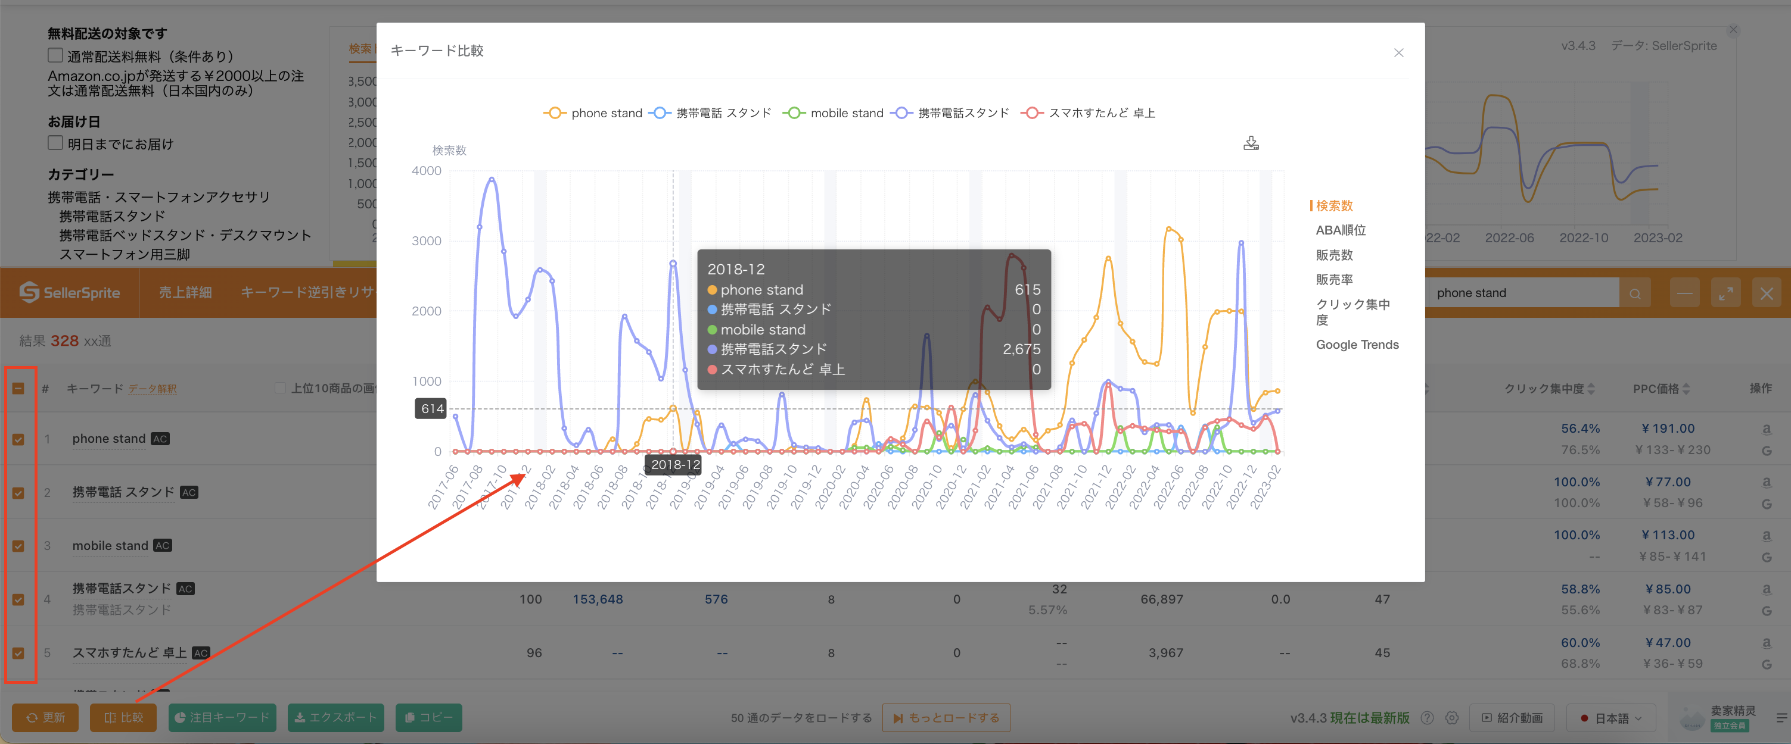
Task: Open Amazon search icon for phone stand row
Action: 1767,429
